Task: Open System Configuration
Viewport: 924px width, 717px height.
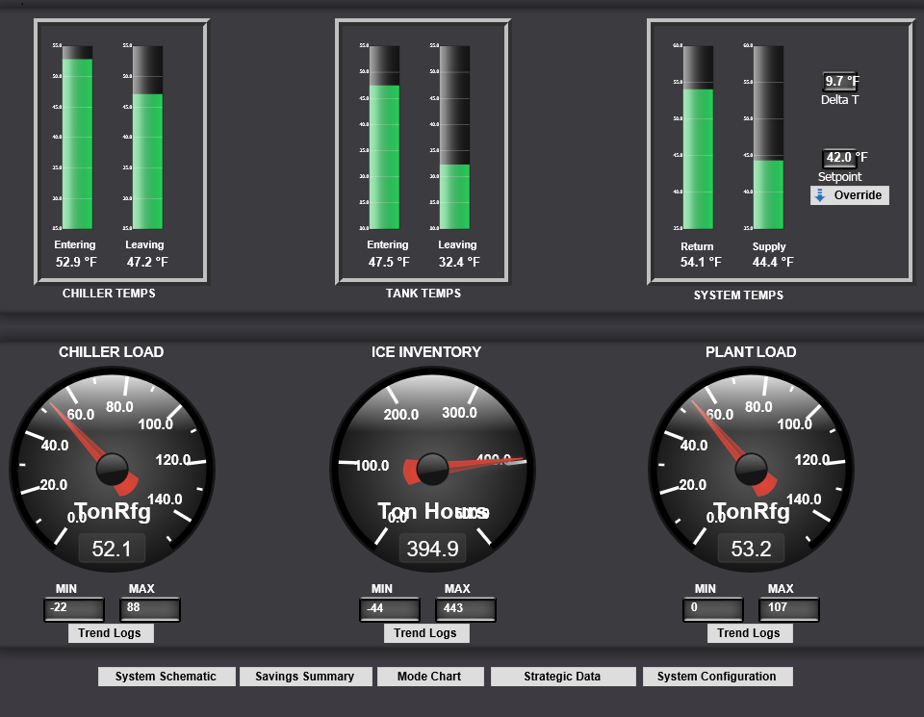Action: coord(717,676)
